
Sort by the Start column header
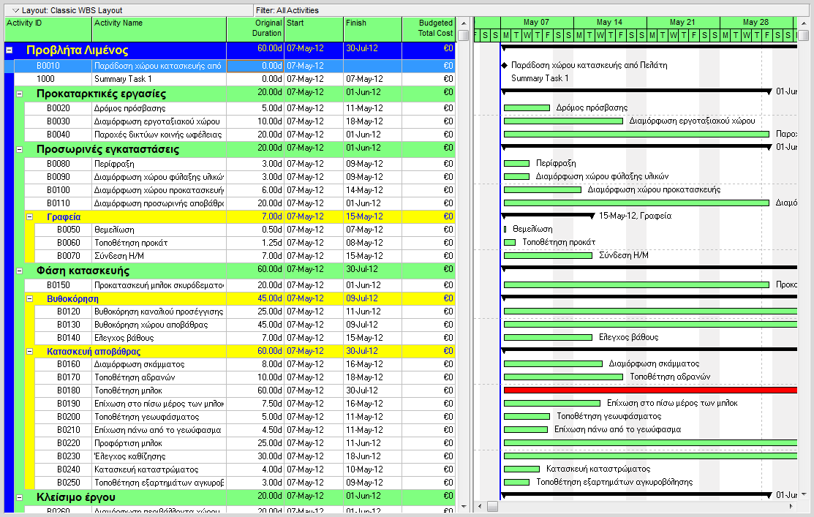314,29
